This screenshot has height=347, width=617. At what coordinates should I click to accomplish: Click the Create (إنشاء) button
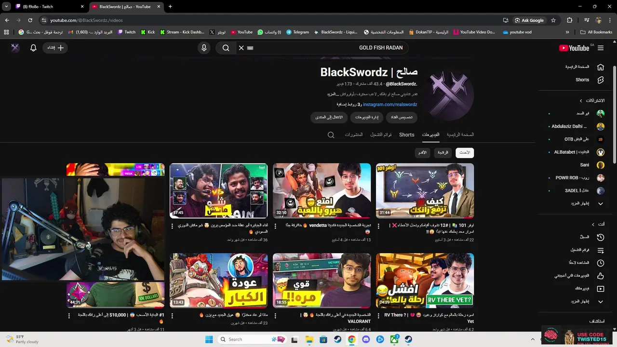coord(55,48)
